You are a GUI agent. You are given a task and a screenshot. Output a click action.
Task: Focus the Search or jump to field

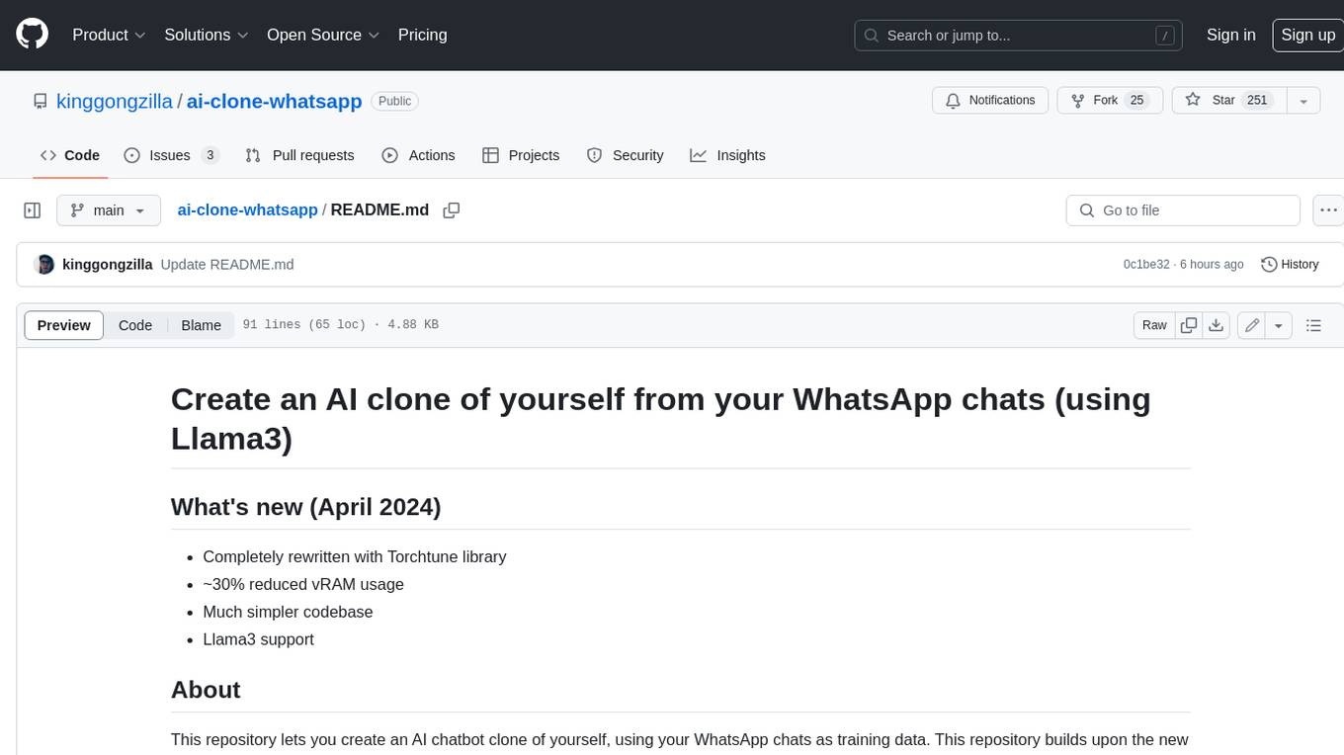[1020, 36]
